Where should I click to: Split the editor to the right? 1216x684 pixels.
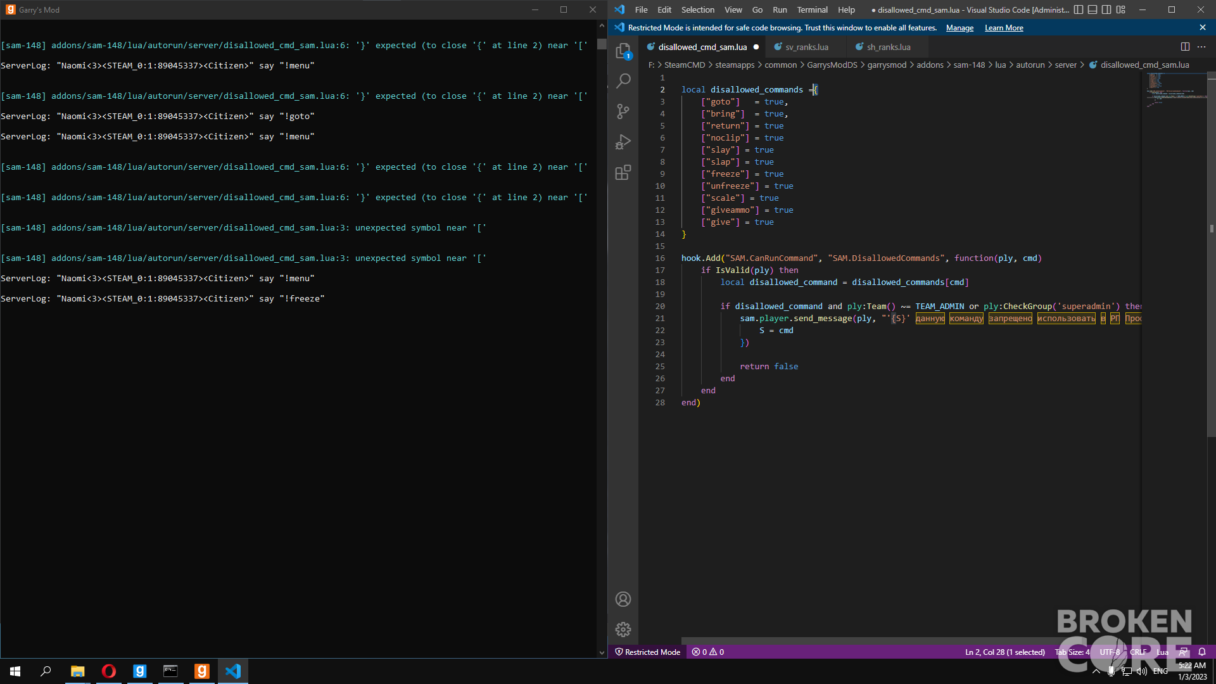coord(1185,47)
